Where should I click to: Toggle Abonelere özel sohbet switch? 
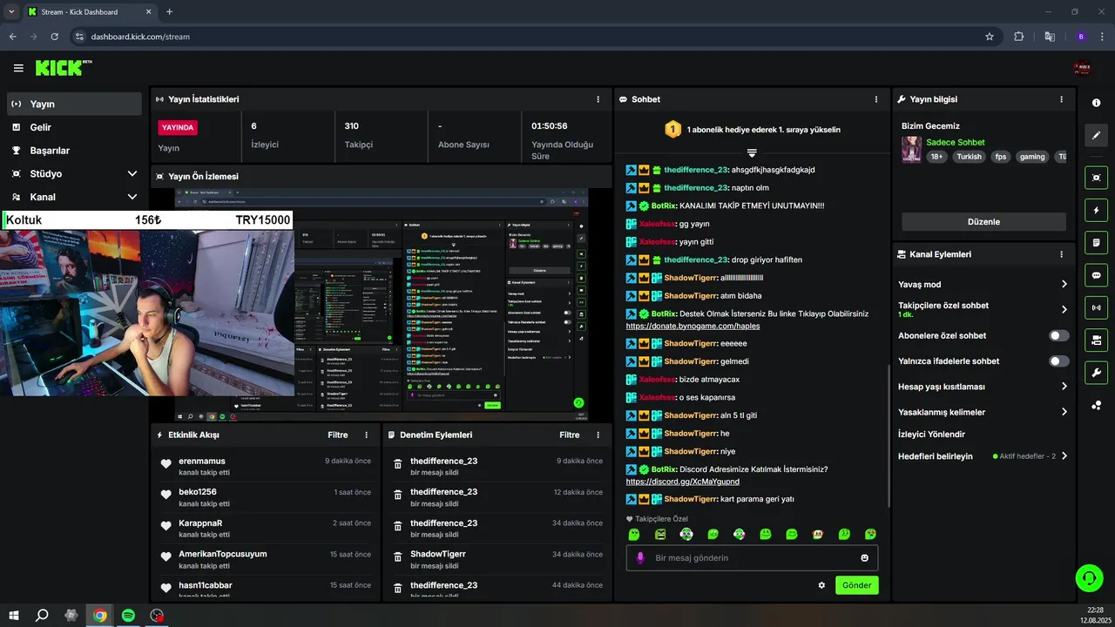(1059, 335)
